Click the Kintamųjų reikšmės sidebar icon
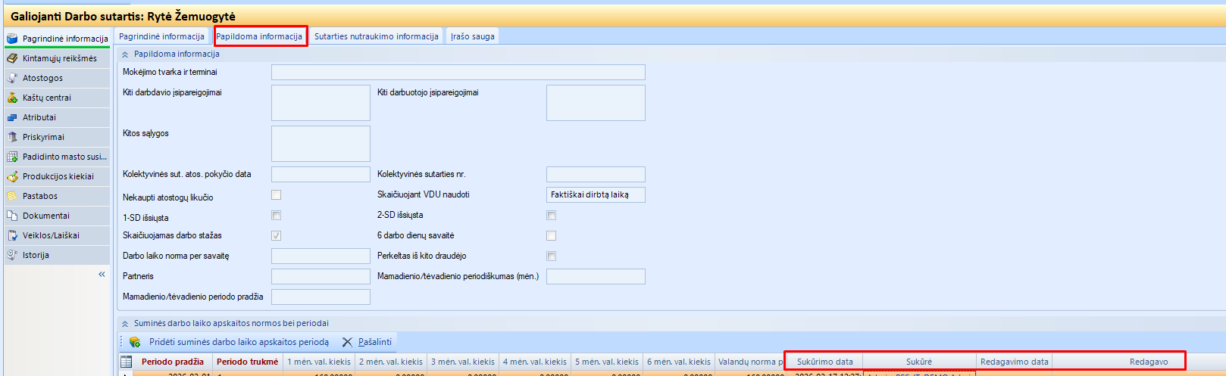 [12, 58]
